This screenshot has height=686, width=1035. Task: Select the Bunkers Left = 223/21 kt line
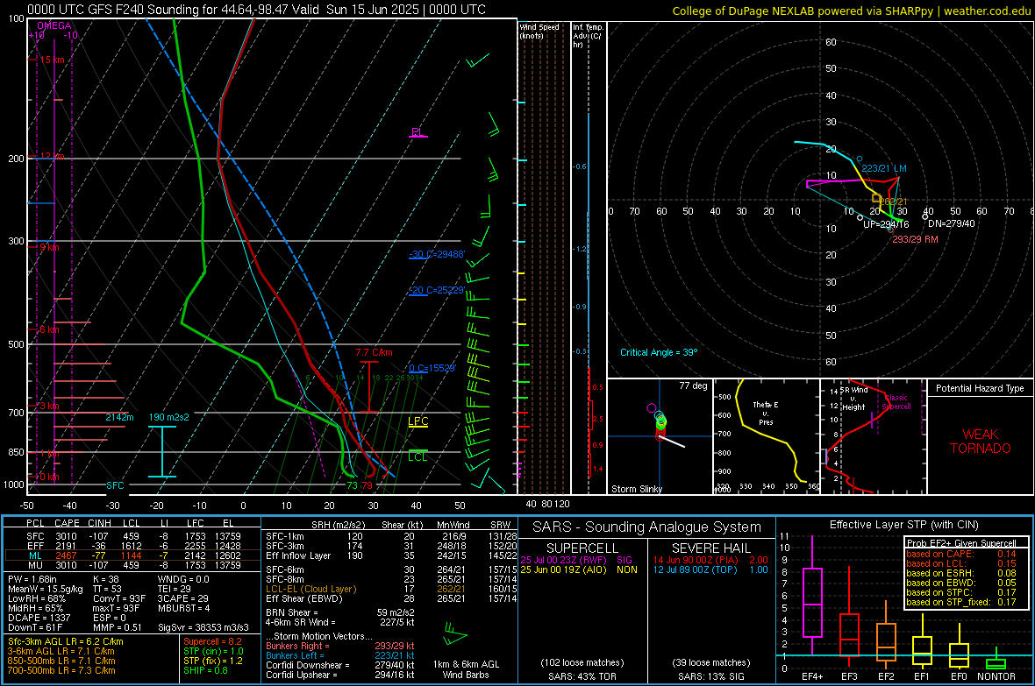pos(340,655)
